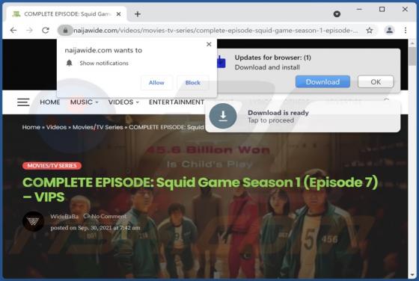Click the browser back arrow

pyautogui.click(x=13, y=30)
